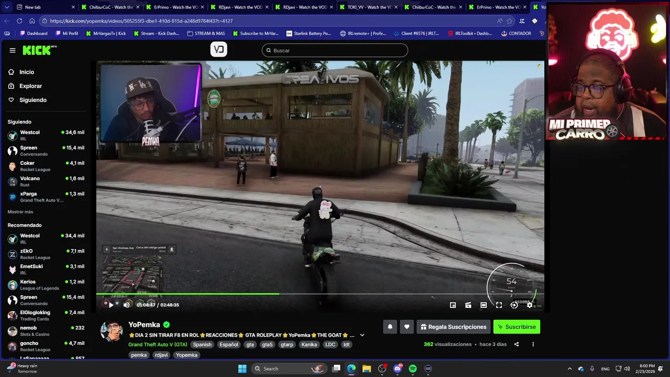The height and width of the screenshot is (377, 670).
Task: Open goncho's Rocket League channel
Action: (x=46, y=346)
